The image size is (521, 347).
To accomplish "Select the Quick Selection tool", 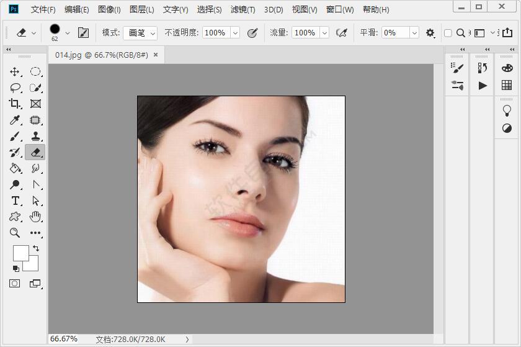I will point(35,88).
